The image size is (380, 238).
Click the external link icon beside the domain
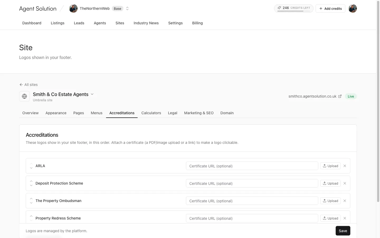[x=340, y=96]
